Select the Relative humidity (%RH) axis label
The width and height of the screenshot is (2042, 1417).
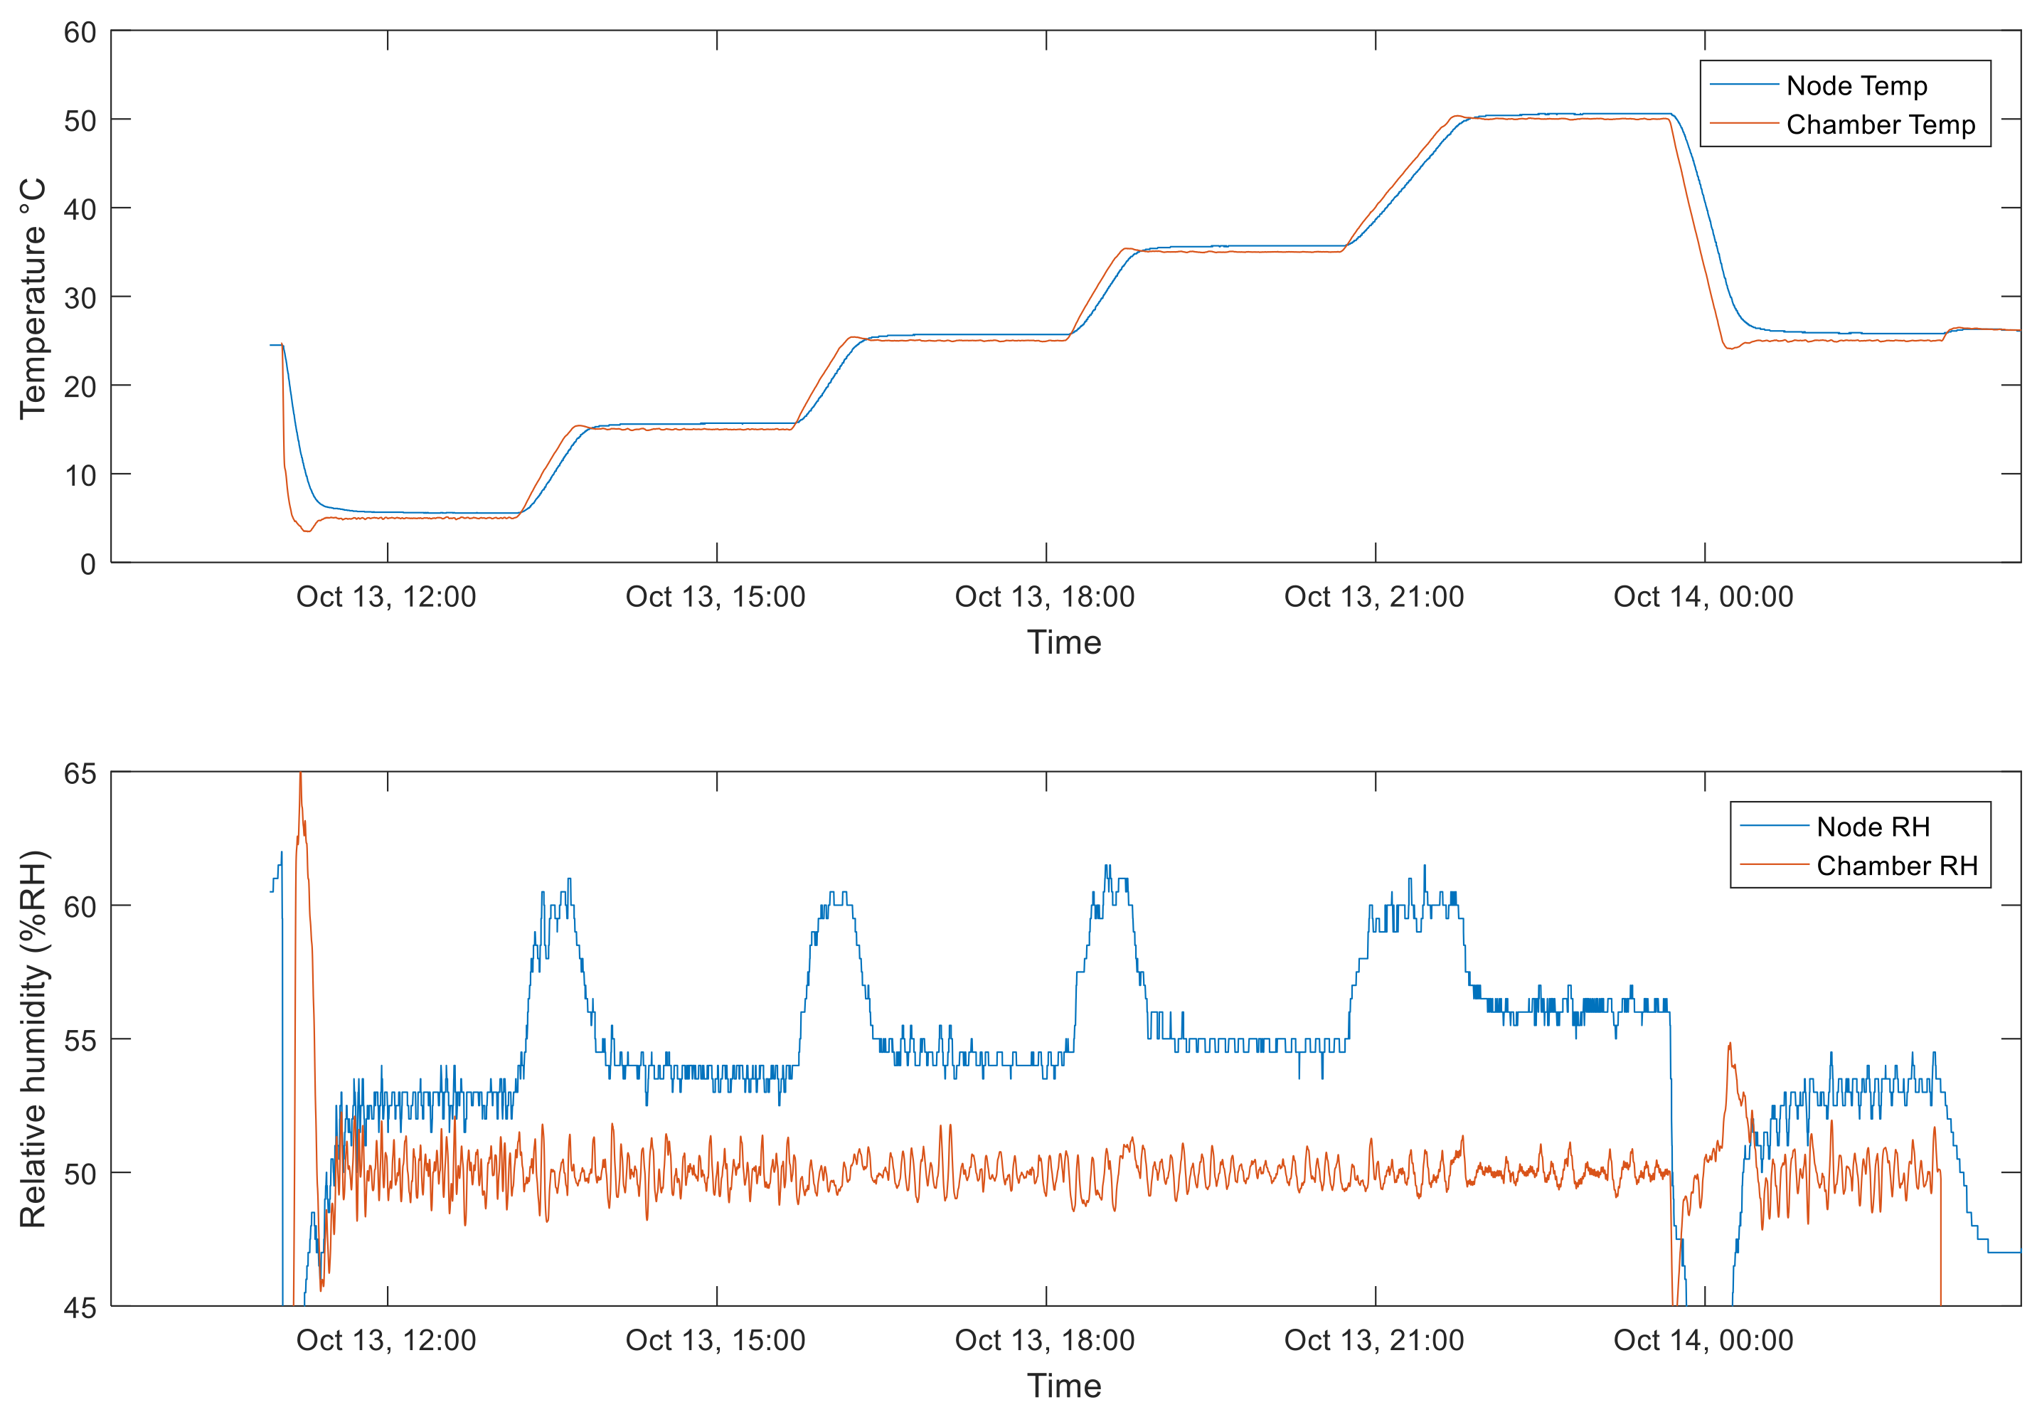(x=33, y=1039)
